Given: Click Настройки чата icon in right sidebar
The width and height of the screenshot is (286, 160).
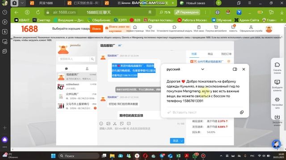Looking at the screenshot, I should pyautogui.click(x=277, y=100).
